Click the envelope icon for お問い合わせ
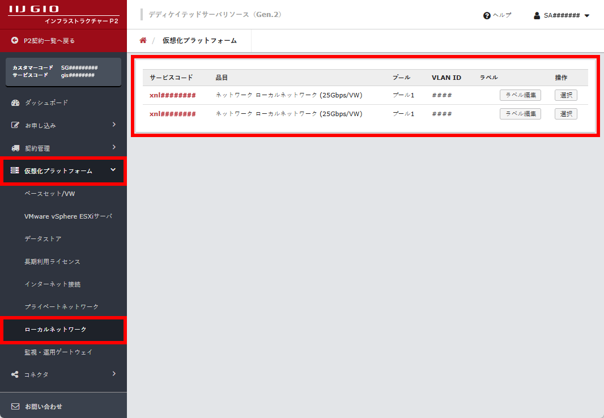Screen dimensions: 604x418 pos(15,406)
